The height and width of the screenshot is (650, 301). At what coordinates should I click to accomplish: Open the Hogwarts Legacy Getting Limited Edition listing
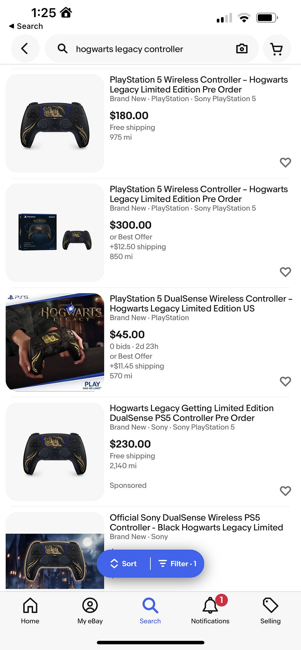(x=191, y=413)
